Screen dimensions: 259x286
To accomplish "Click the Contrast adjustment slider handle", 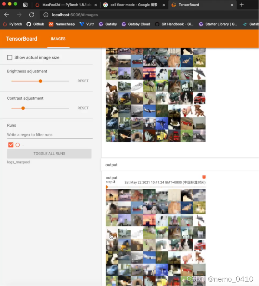I will [x=23, y=108].
